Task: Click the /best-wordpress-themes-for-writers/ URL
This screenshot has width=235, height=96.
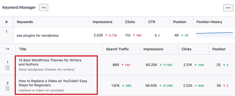Action: 46,70
